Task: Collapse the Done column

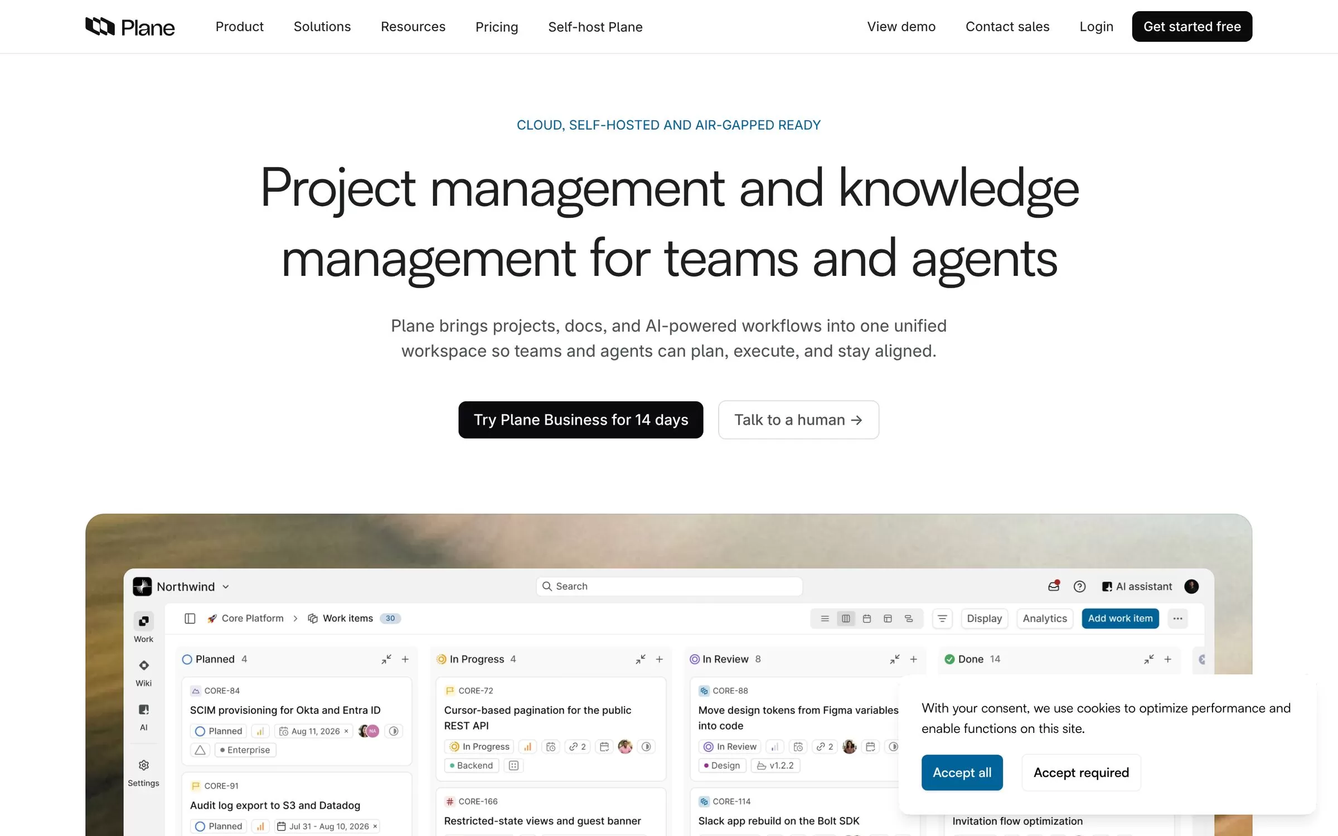Action: (1149, 659)
